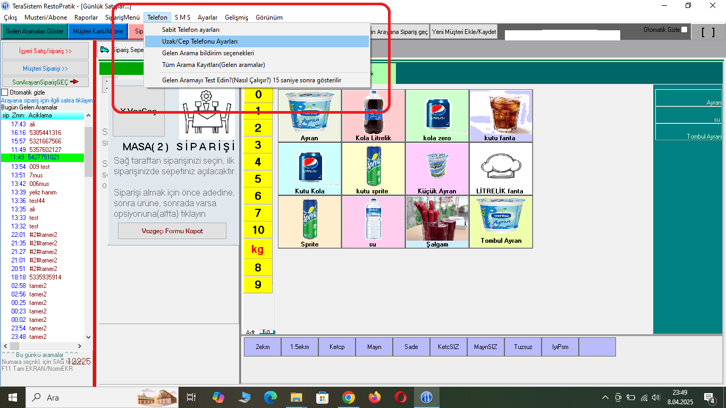
Task: Click the call list horizontal scrollbar
Action: [x=43, y=346]
